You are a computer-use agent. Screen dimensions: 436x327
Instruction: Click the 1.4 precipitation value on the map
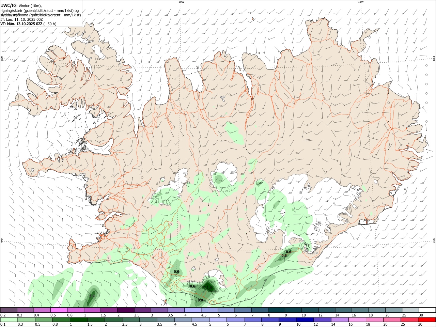point(209,288)
